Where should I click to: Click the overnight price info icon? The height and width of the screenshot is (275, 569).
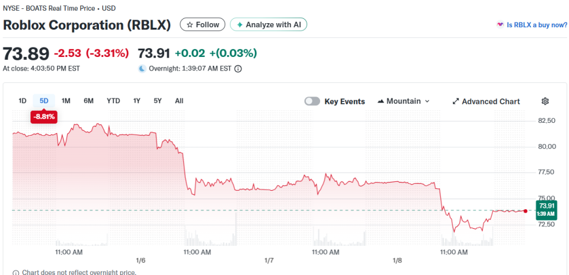[238, 69]
